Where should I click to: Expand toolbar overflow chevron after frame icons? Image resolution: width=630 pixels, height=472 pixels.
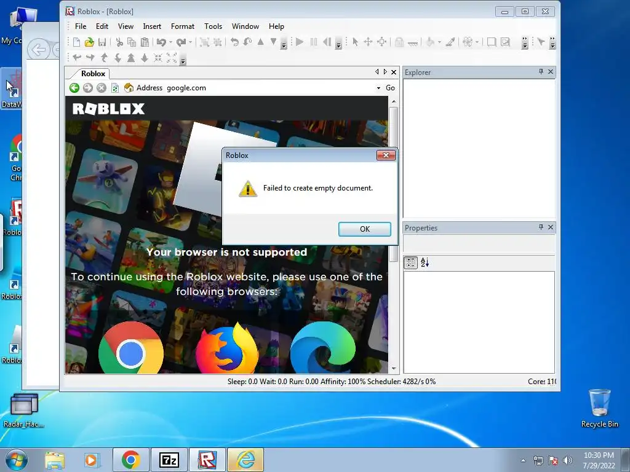524,42
